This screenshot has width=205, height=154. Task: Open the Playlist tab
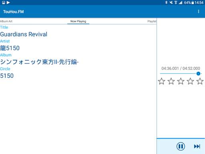coord(152,21)
